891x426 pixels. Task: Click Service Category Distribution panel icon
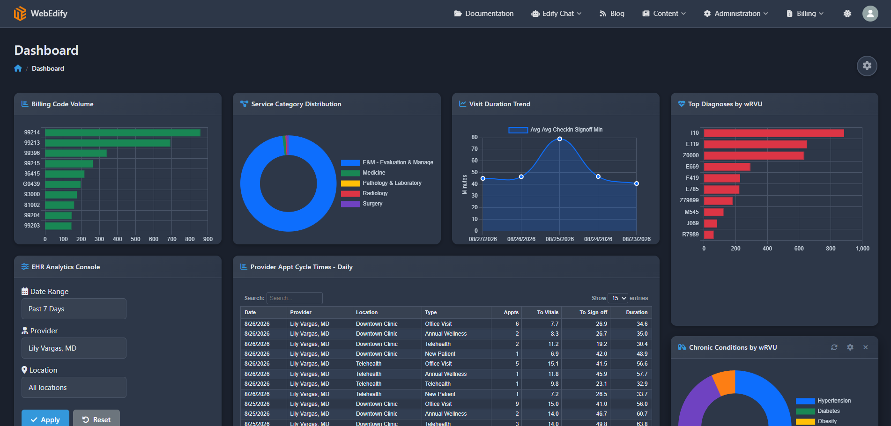coord(244,104)
